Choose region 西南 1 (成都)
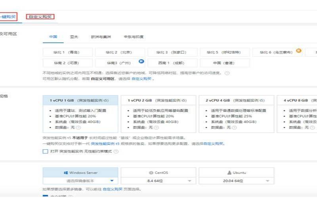Image resolution: width=317 pixels, height=198 pixels. [x=172, y=63]
